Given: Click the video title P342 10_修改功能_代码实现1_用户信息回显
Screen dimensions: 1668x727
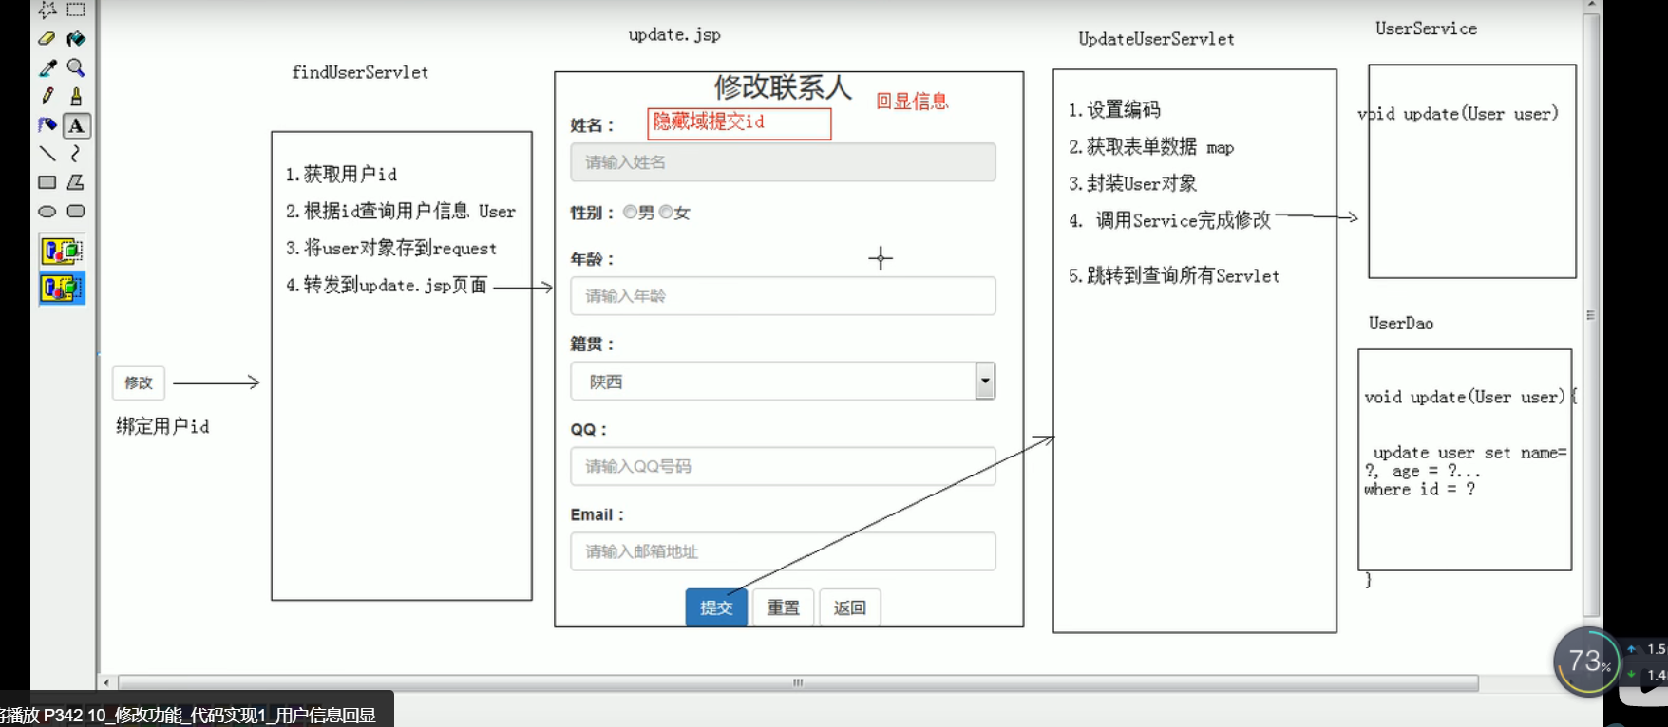Looking at the screenshot, I should click(210, 715).
